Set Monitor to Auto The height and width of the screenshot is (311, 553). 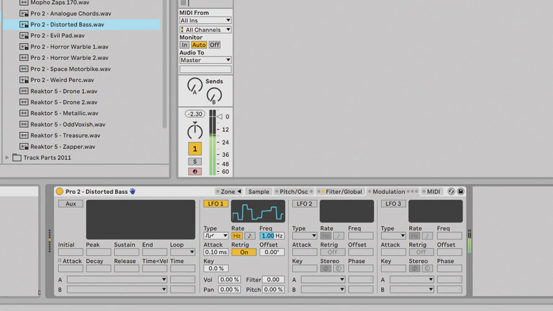pyautogui.click(x=198, y=45)
